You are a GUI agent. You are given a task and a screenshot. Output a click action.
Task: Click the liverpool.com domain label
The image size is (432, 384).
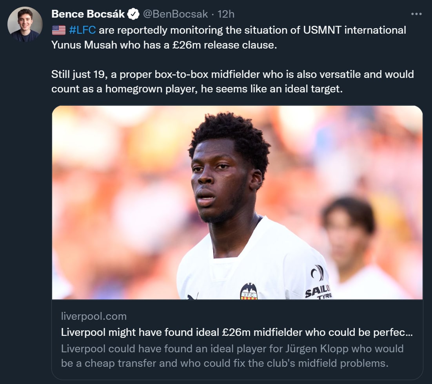click(94, 316)
